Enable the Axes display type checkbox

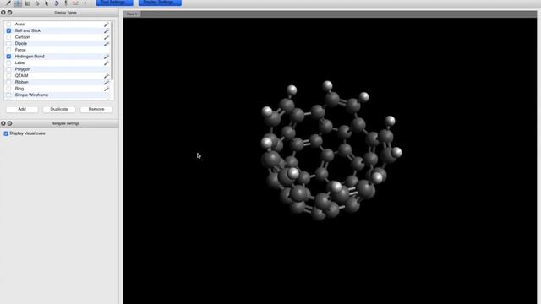point(8,24)
